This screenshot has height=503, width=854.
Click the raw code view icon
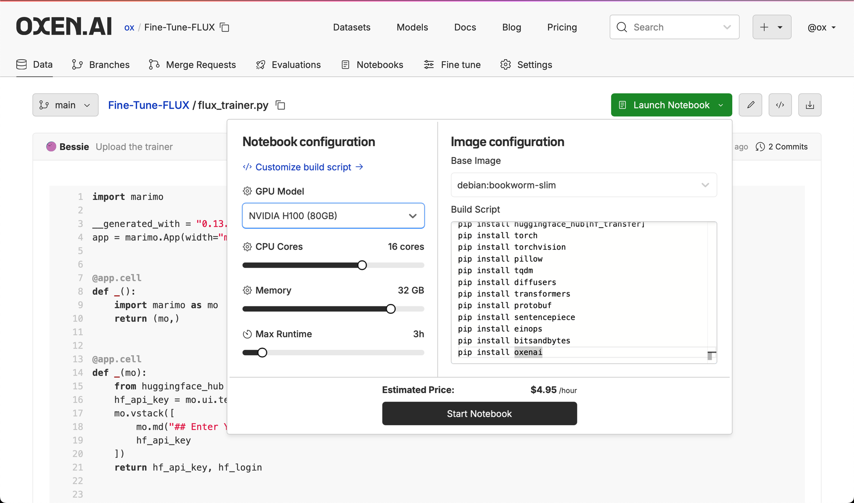[780, 105]
